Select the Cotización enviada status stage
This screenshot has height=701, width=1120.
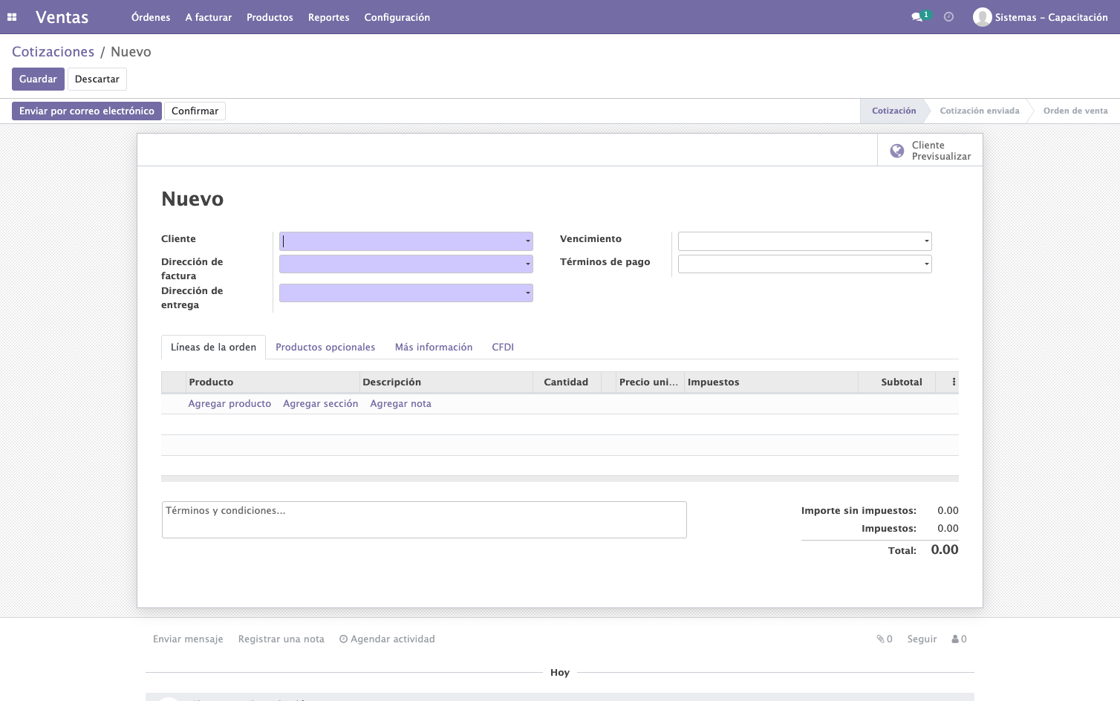pyautogui.click(x=980, y=111)
